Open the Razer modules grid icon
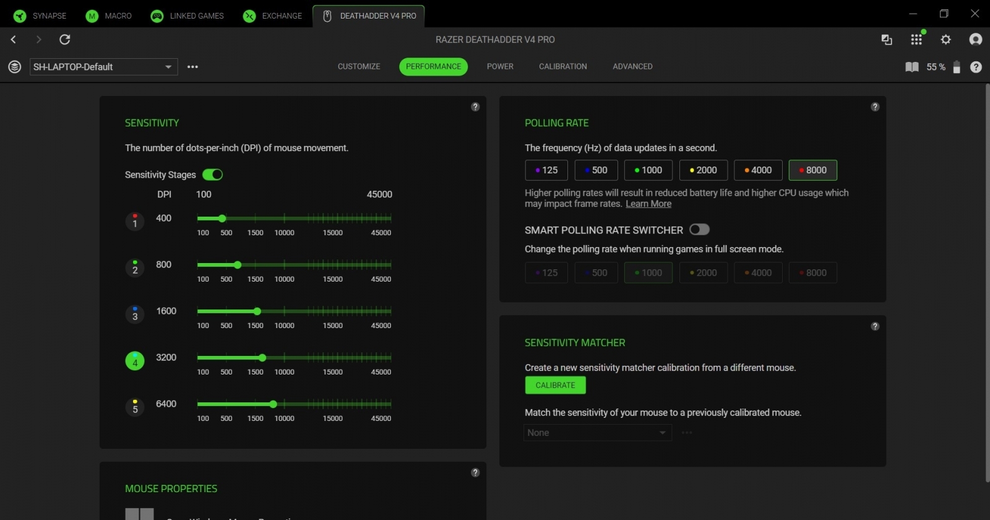Image resolution: width=990 pixels, height=520 pixels. click(x=916, y=40)
